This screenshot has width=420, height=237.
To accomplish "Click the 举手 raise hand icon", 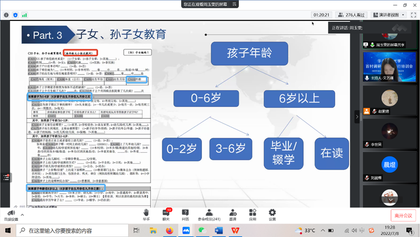I will click(146, 213).
